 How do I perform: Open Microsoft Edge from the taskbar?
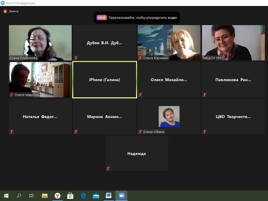[83, 196]
